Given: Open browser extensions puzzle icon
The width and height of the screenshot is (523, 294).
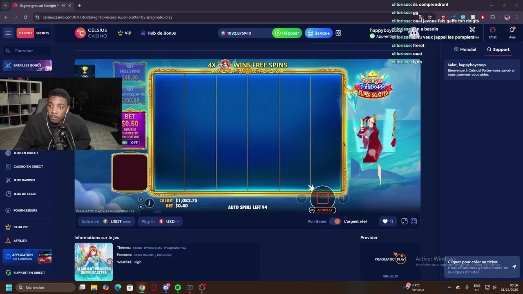Looking at the screenshot, I should click(x=492, y=17).
